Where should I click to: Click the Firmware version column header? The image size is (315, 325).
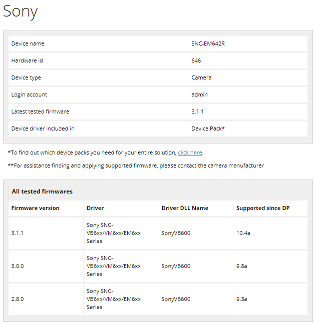click(x=36, y=208)
